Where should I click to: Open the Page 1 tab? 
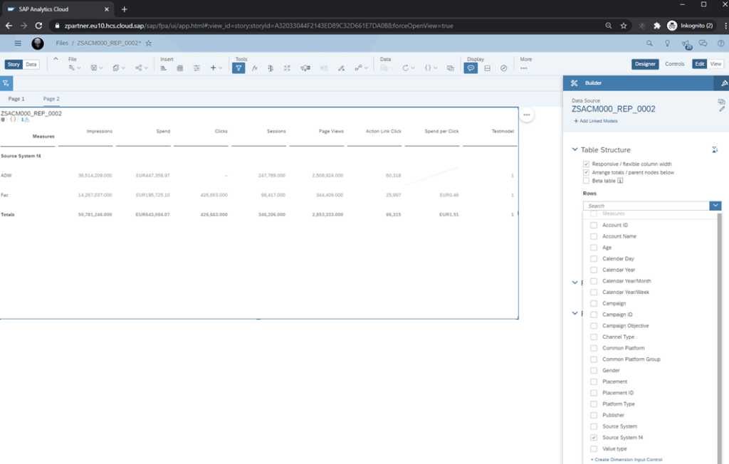pyautogui.click(x=16, y=99)
